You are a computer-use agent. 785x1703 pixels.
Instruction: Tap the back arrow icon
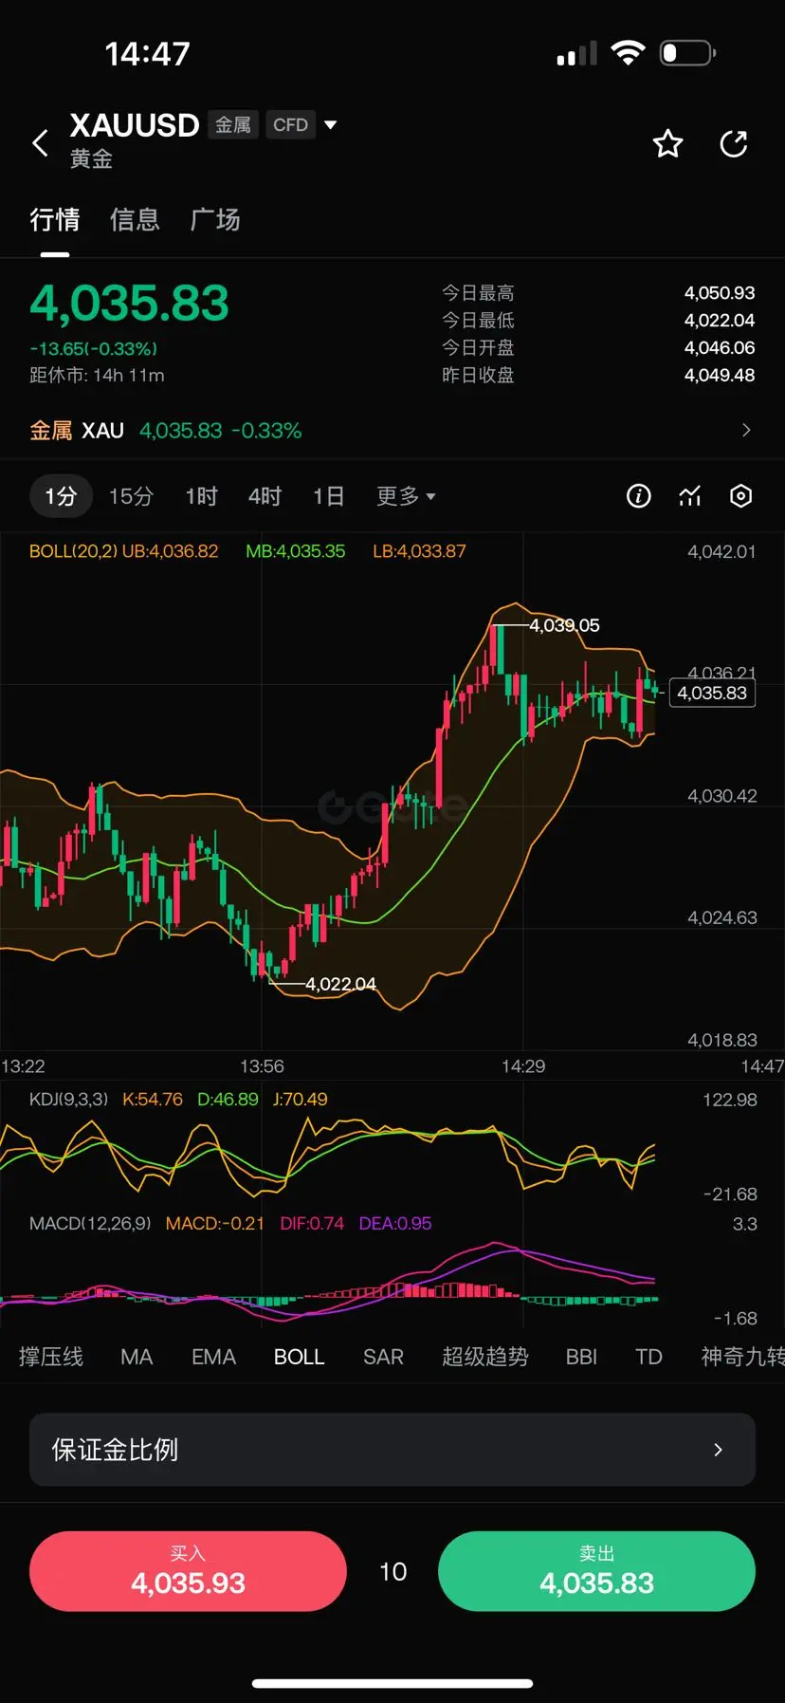pyautogui.click(x=40, y=143)
